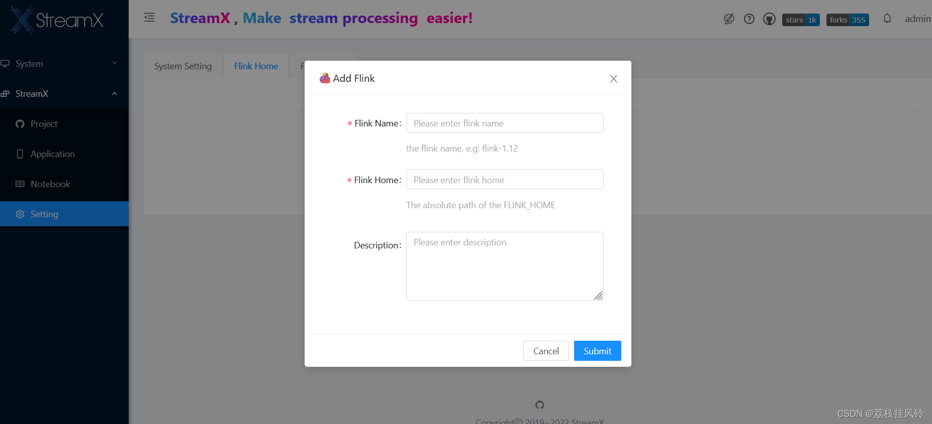
Task: Click the Flink Name input field
Action: click(505, 123)
